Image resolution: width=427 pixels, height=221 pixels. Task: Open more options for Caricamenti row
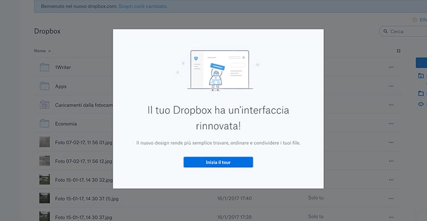click(391, 105)
